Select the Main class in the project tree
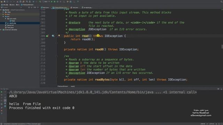 (x=13, y=21)
